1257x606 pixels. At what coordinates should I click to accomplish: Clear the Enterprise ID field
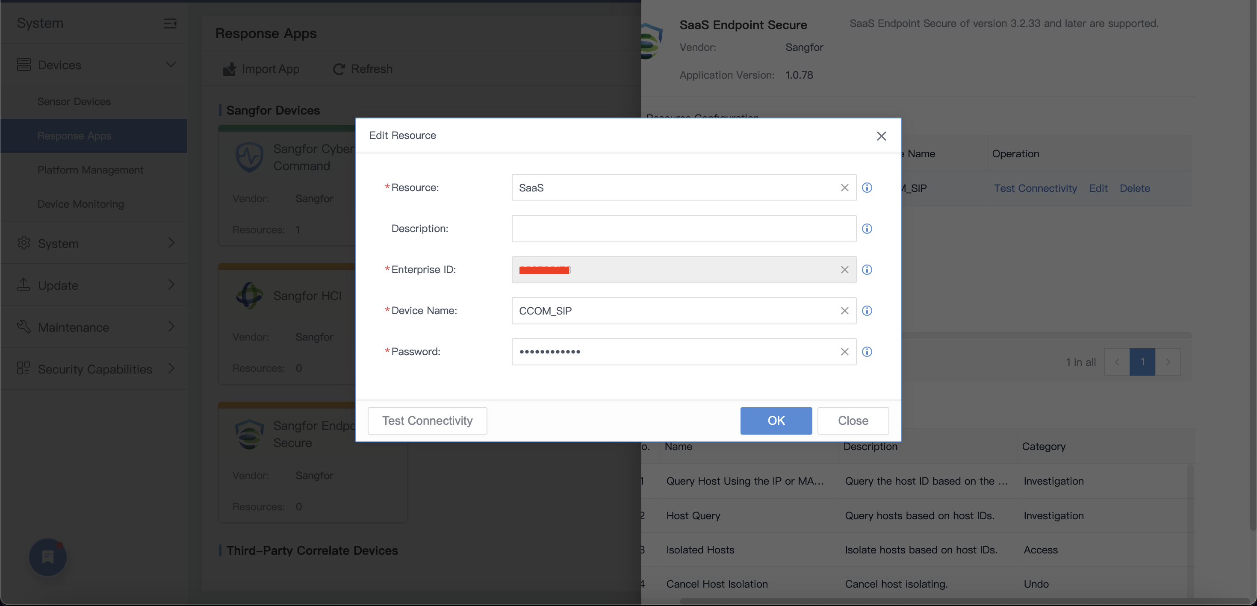point(844,270)
